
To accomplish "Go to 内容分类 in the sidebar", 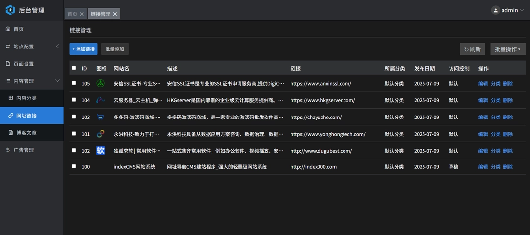I will coord(26,98).
